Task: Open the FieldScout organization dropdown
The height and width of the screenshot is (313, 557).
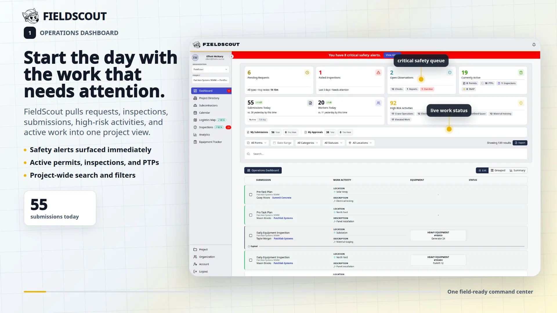Action: click(211, 70)
